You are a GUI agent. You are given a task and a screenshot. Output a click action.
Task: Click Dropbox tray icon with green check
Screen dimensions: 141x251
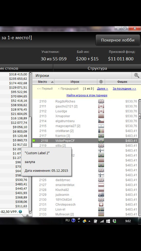click(114, 221)
